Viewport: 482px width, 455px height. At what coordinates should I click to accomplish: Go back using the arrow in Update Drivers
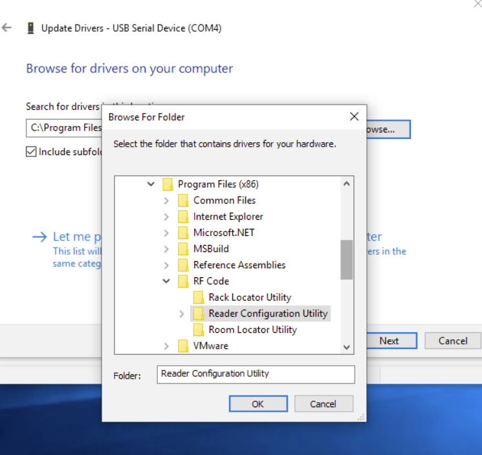pyautogui.click(x=7, y=28)
